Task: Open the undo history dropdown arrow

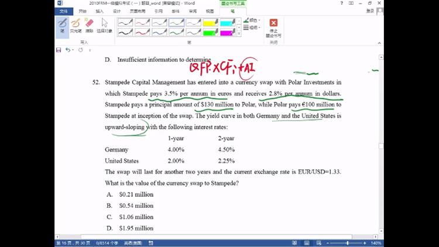Action: pos(73,50)
